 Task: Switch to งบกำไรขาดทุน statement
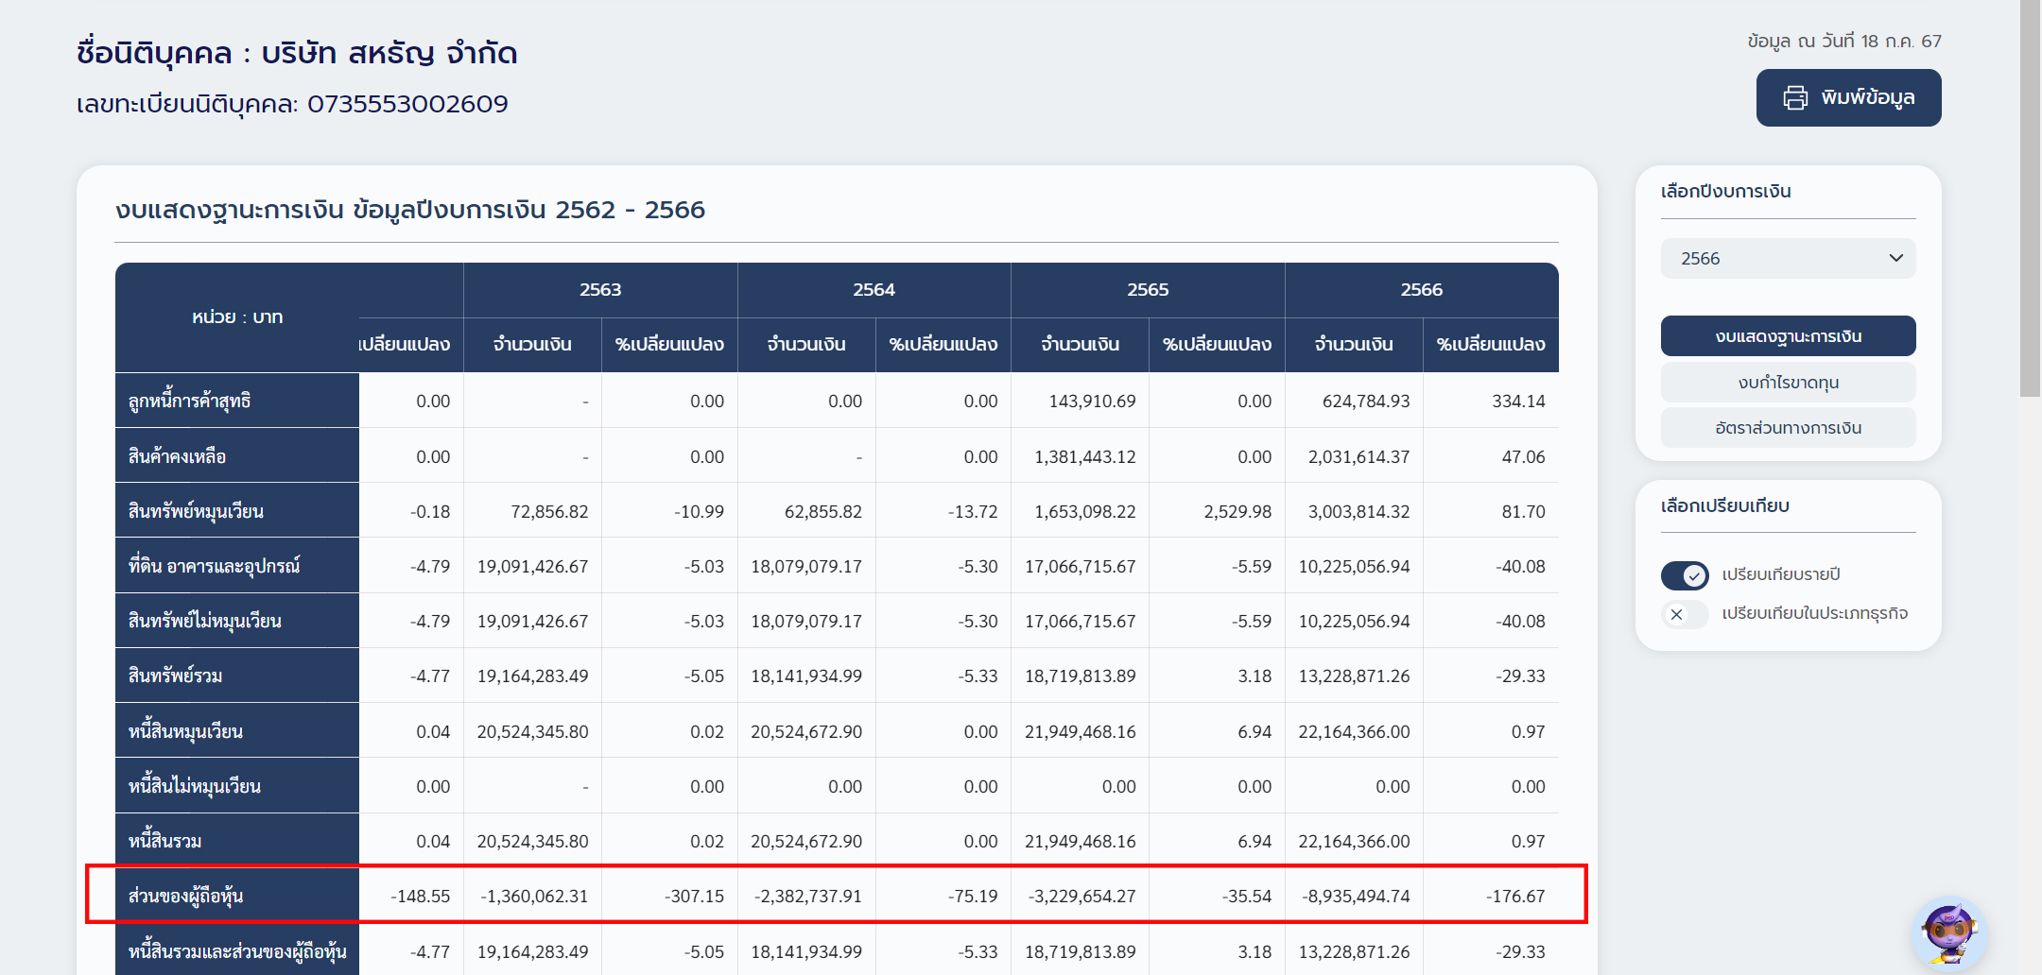tap(1787, 383)
